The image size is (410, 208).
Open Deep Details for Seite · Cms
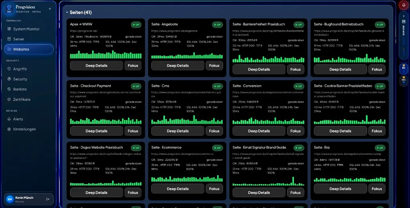(178, 131)
